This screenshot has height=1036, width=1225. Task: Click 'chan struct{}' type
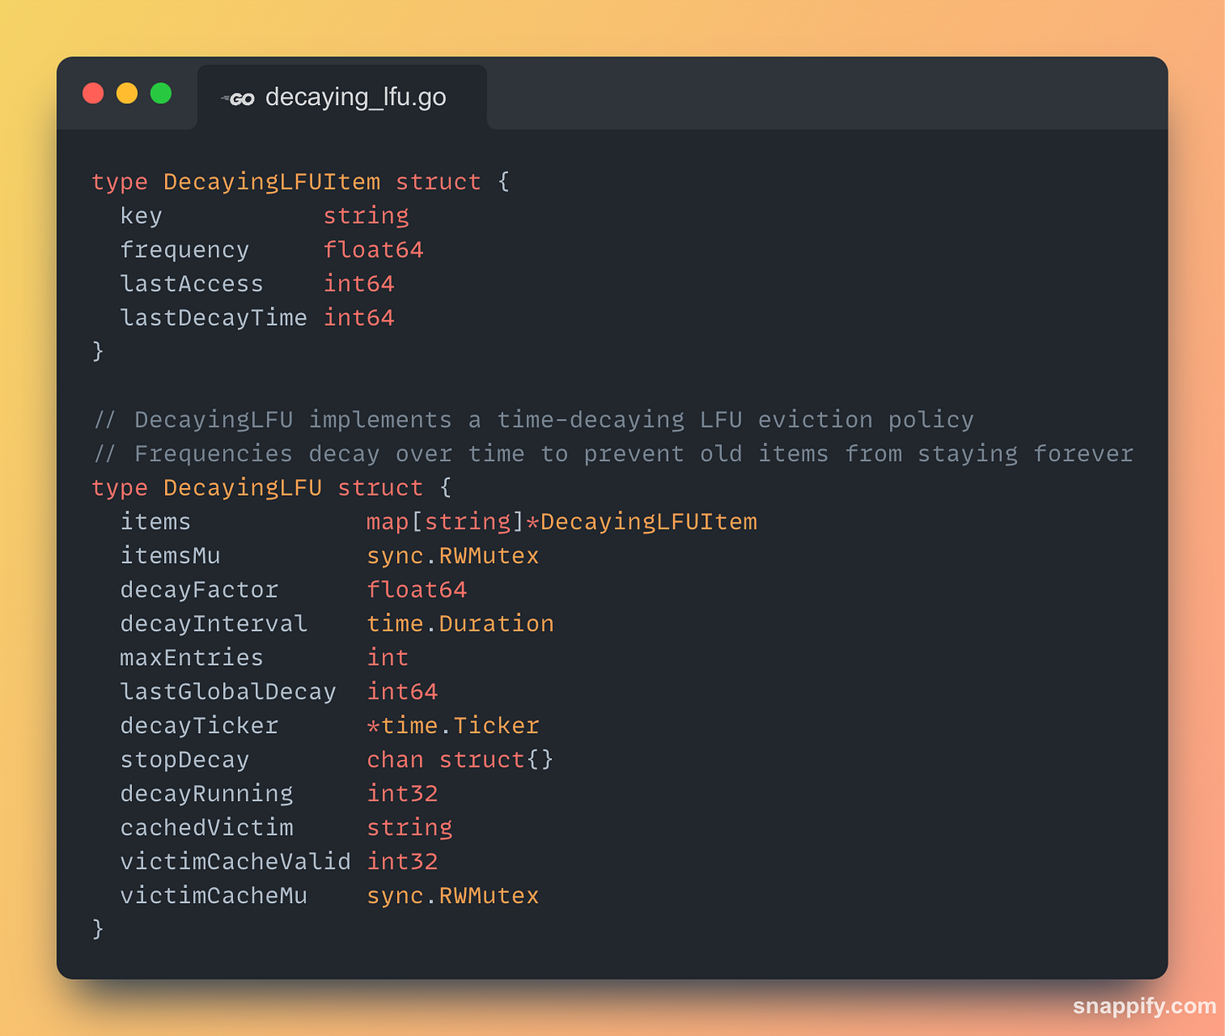tap(460, 760)
